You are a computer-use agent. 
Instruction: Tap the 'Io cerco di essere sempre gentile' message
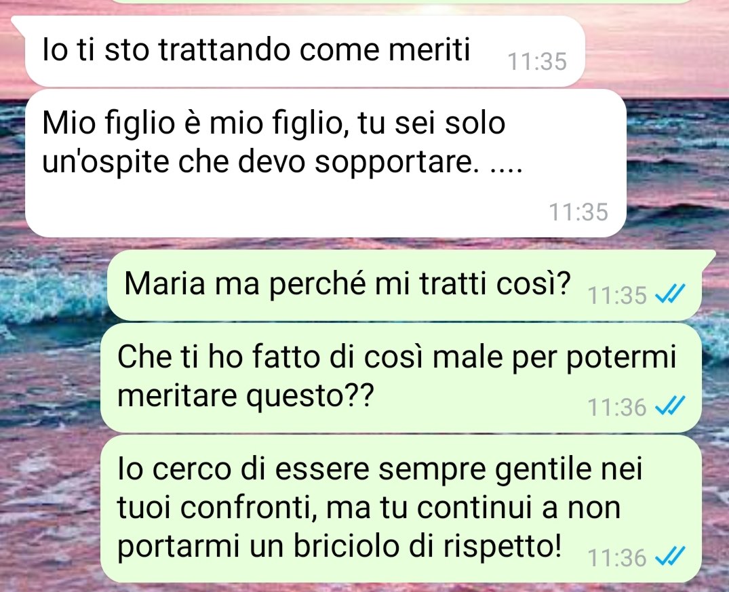(x=401, y=509)
